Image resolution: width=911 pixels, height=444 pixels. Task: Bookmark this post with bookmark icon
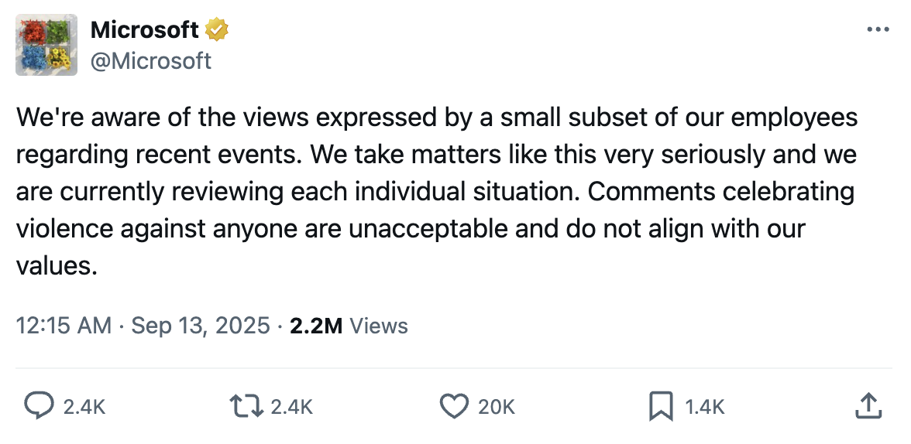(x=661, y=406)
